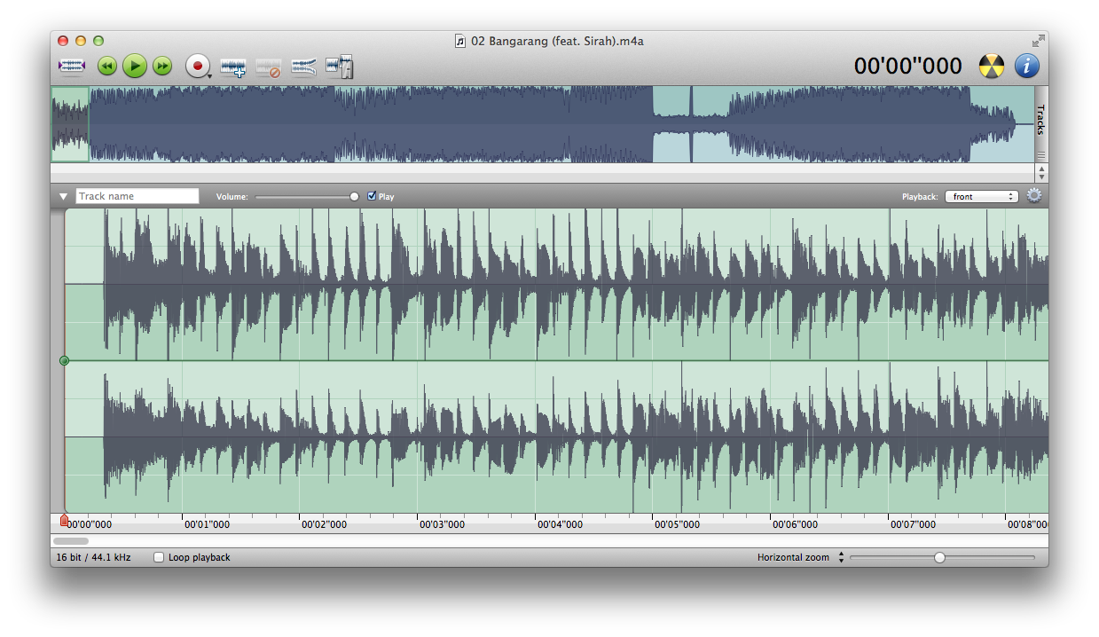This screenshot has height=637, width=1099.
Task: Click the red Record button
Action: [196, 67]
